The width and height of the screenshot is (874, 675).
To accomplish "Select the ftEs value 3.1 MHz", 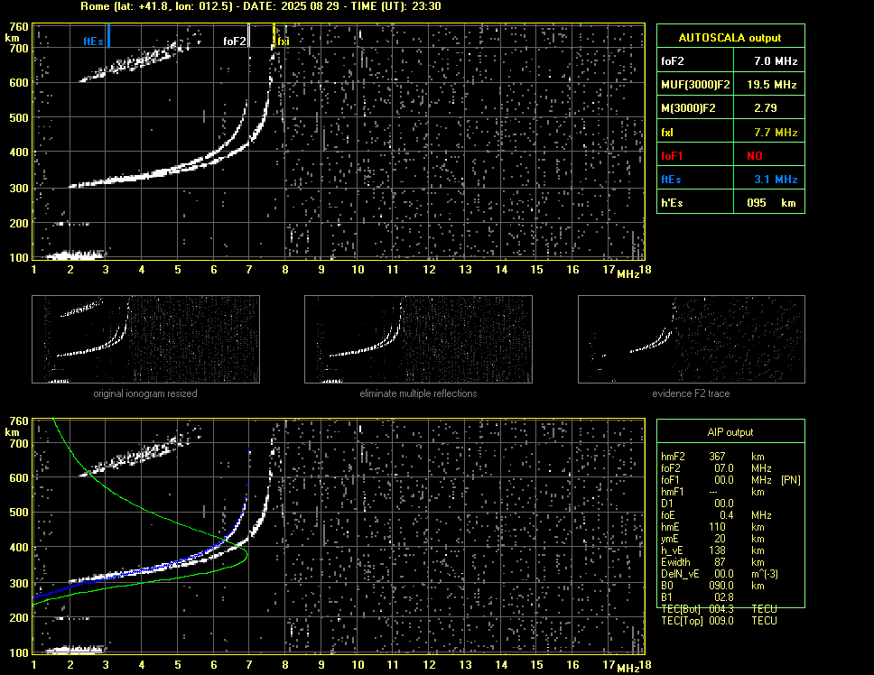I will pyautogui.click(x=776, y=180).
